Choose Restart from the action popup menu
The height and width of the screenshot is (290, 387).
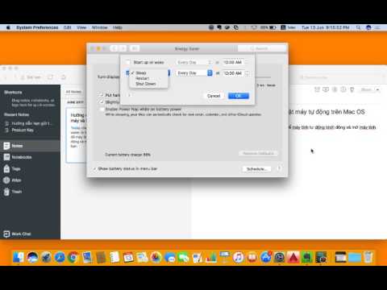tap(148, 78)
